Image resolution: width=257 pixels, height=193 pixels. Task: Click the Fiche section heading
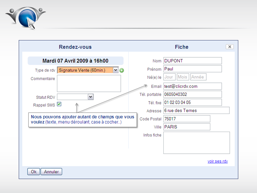click(x=182, y=47)
